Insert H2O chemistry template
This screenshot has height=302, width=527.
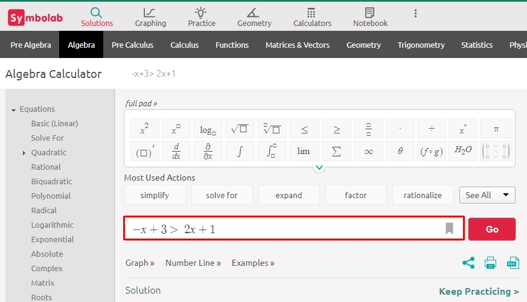point(463,152)
